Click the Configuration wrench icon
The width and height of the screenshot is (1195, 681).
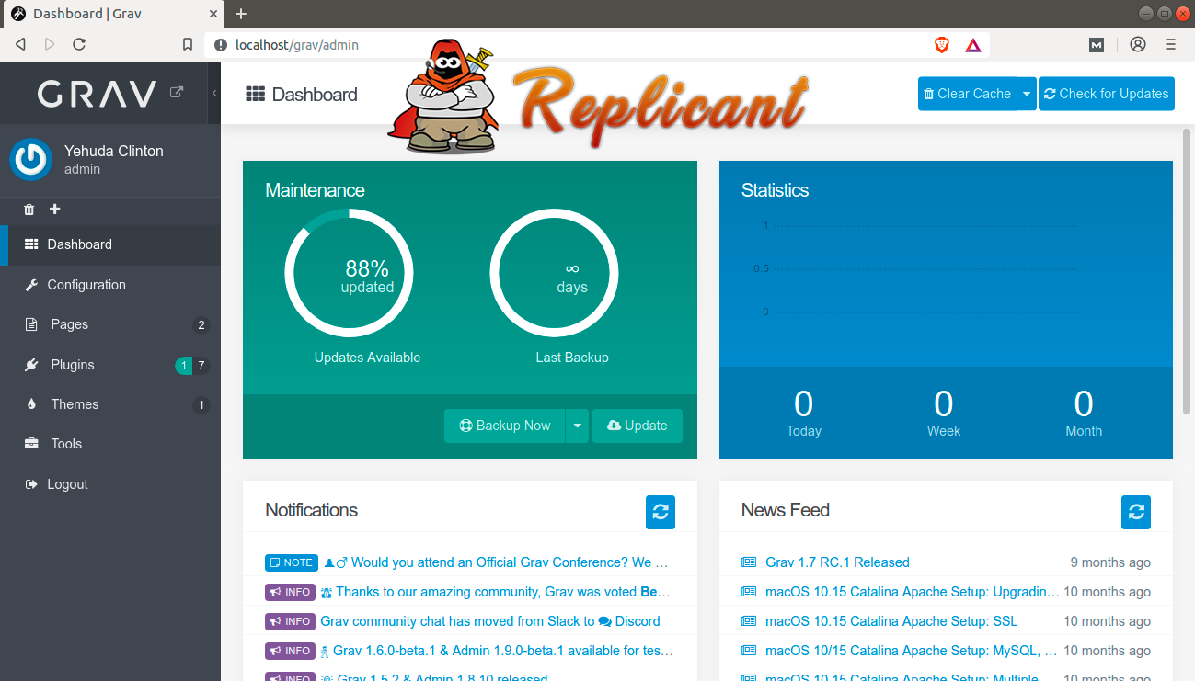[31, 285]
